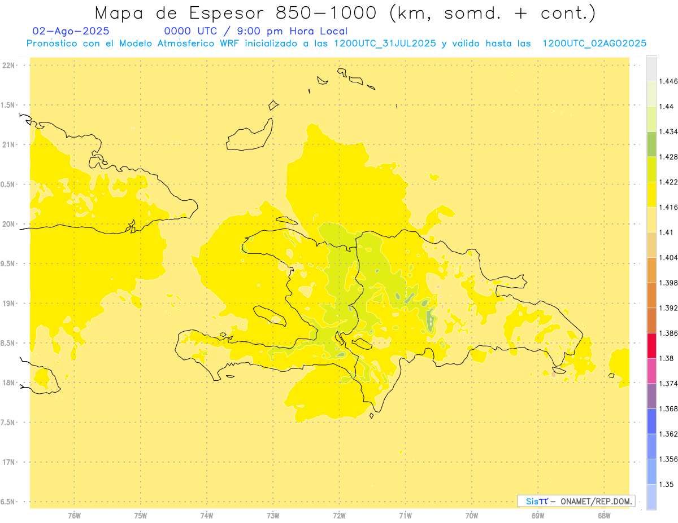
Task: Click the legend value 1.356
Action: coord(668,459)
